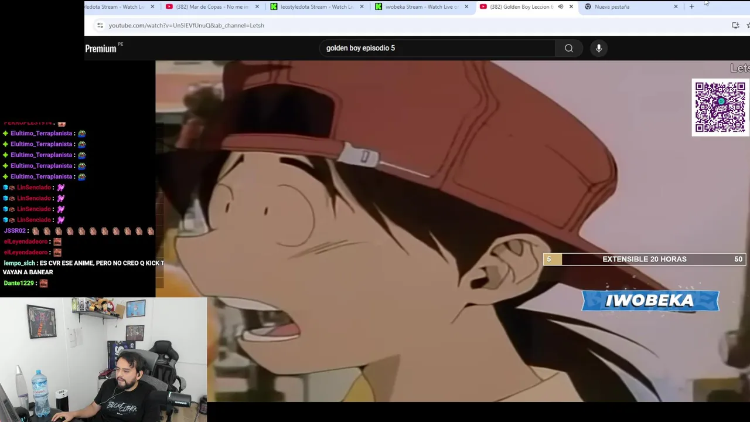This screenshot has height=422, width=750.
Task: Click the chat username lempo_slch
Action: pos(20,263)
